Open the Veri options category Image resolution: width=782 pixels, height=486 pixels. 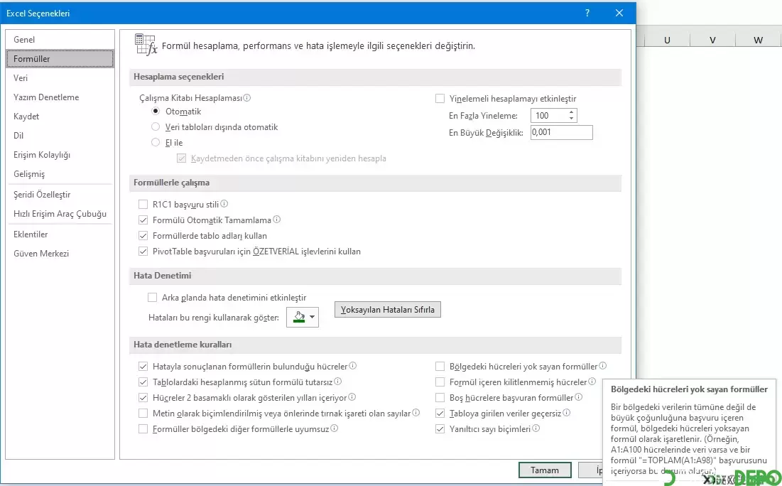(x=60, y=78)
